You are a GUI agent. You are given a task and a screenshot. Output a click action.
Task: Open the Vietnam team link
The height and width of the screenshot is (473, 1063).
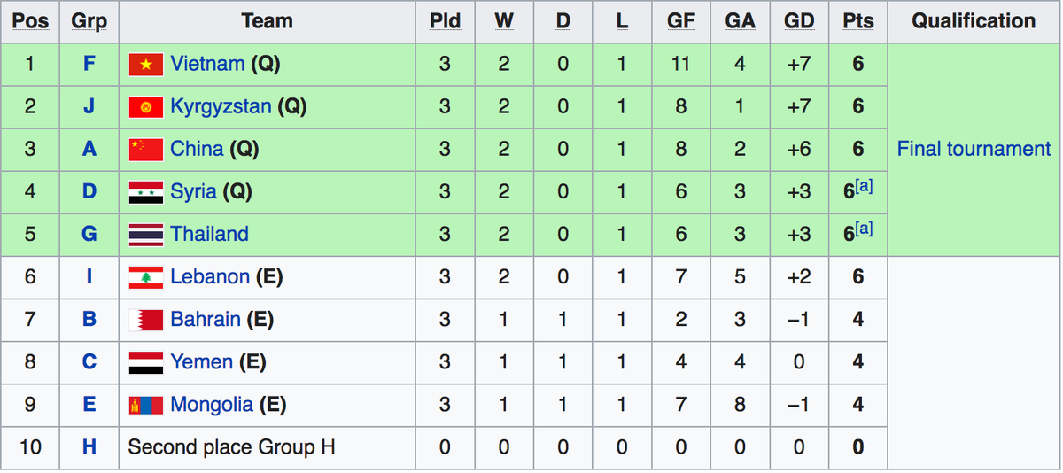pyautogui.click(x=207, y=64)
